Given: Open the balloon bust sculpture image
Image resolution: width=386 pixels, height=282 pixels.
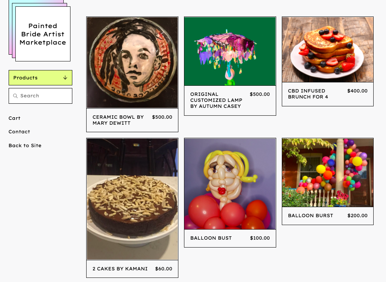Looking at the screenshot, I should click(230, 184).
